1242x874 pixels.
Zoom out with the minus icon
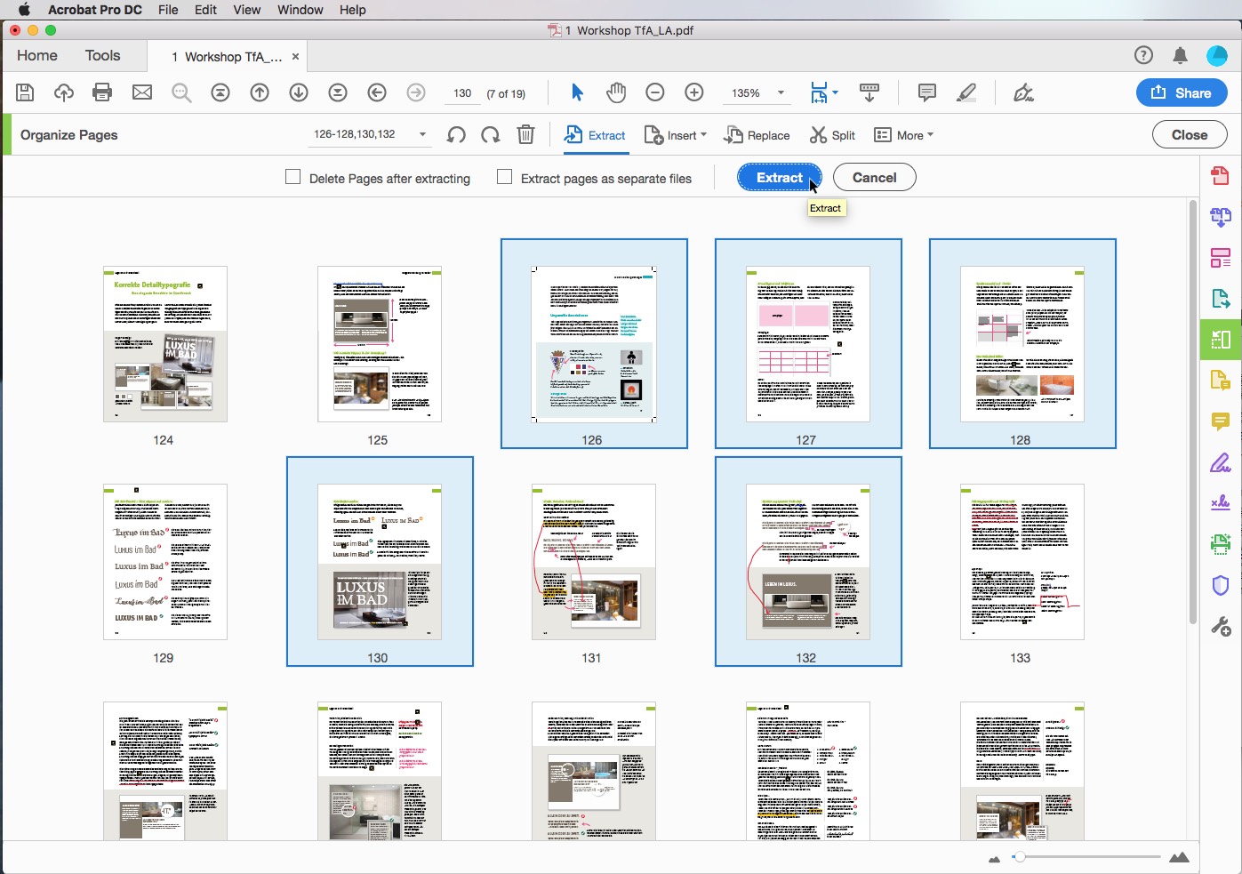tap(655, 92)
